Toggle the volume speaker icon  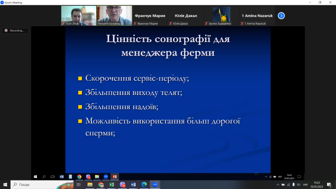(x=299, y=185)
